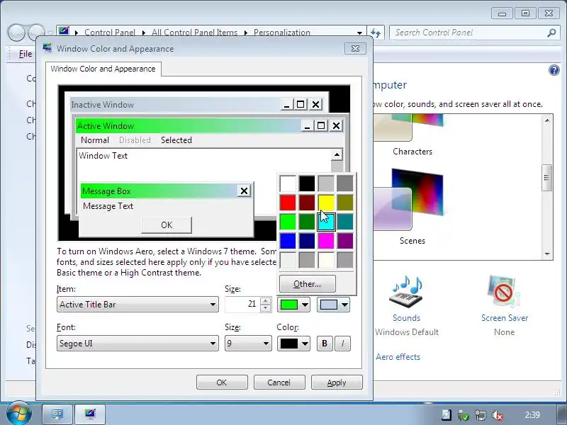Click Window Text in the preview
The width and height of the screenshot is (567, 425).
tap(103, 156)
